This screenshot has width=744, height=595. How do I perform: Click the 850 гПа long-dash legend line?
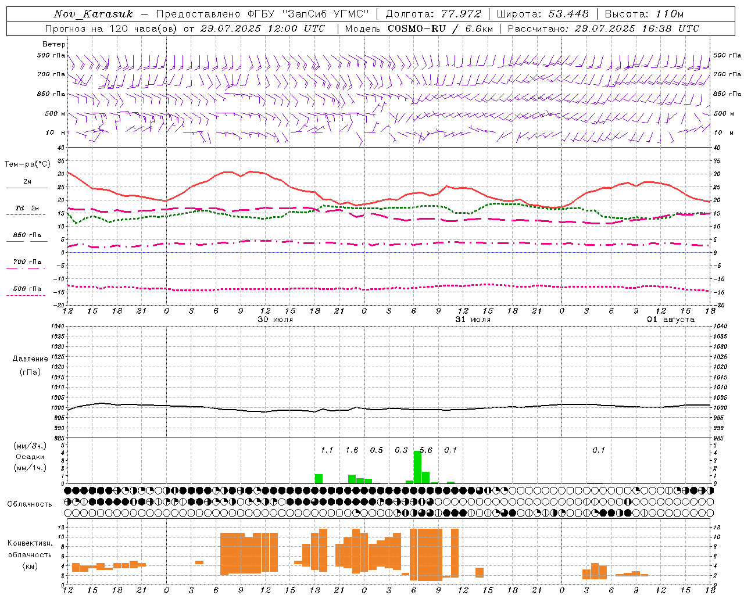27,241
